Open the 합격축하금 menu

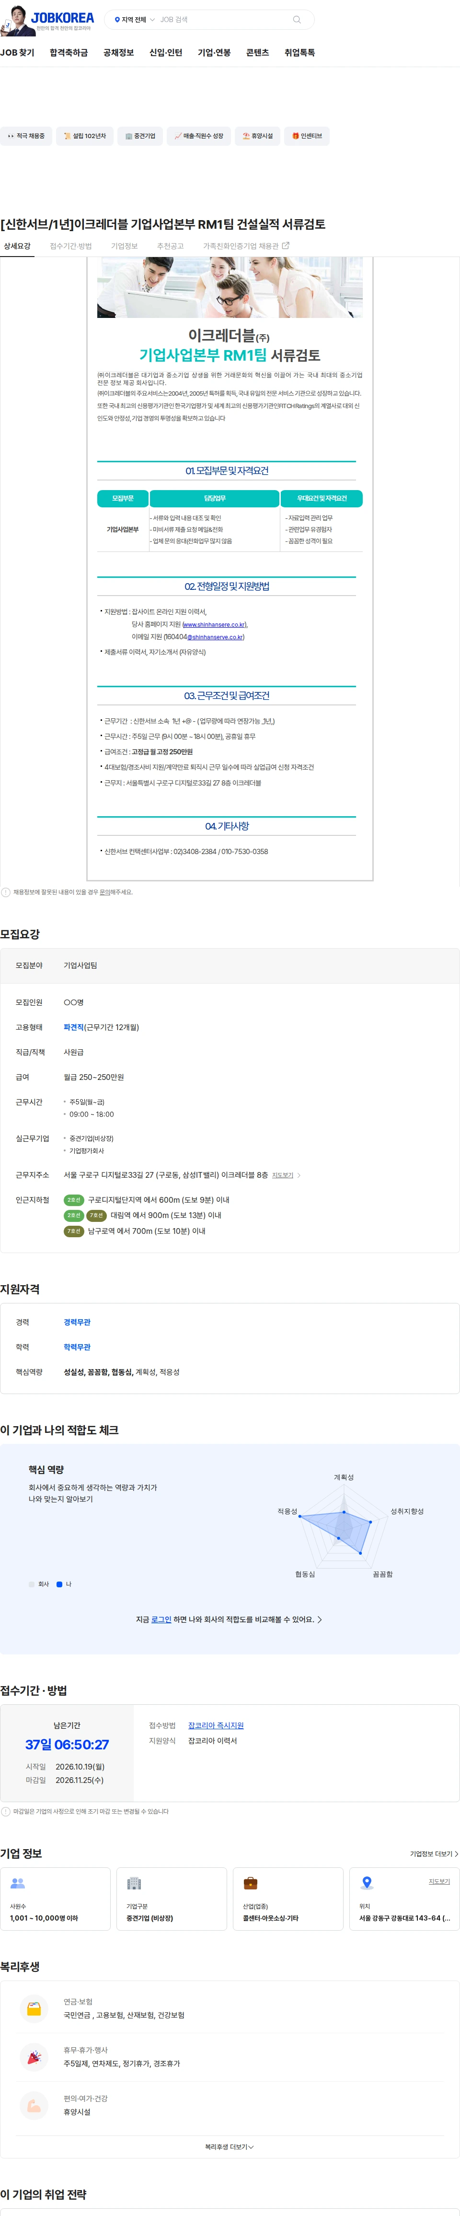click(69, 52)
